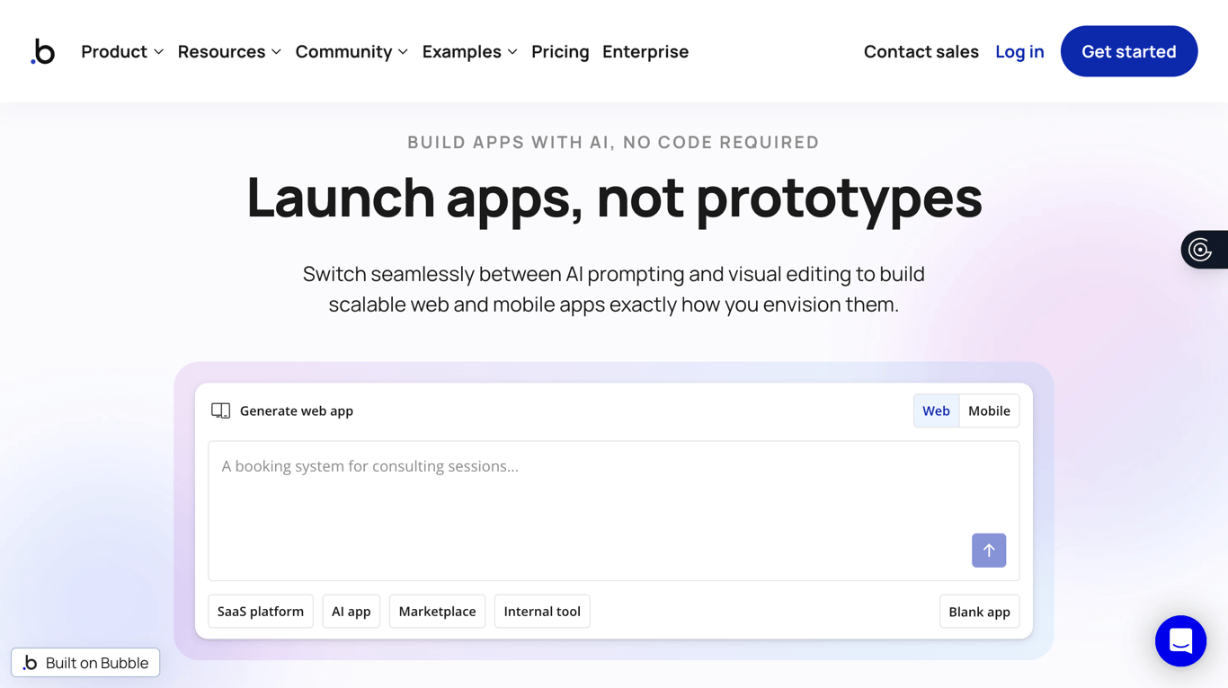Click the app description input field
Screen dimensions: 1228x688
[x=614, y=503]
